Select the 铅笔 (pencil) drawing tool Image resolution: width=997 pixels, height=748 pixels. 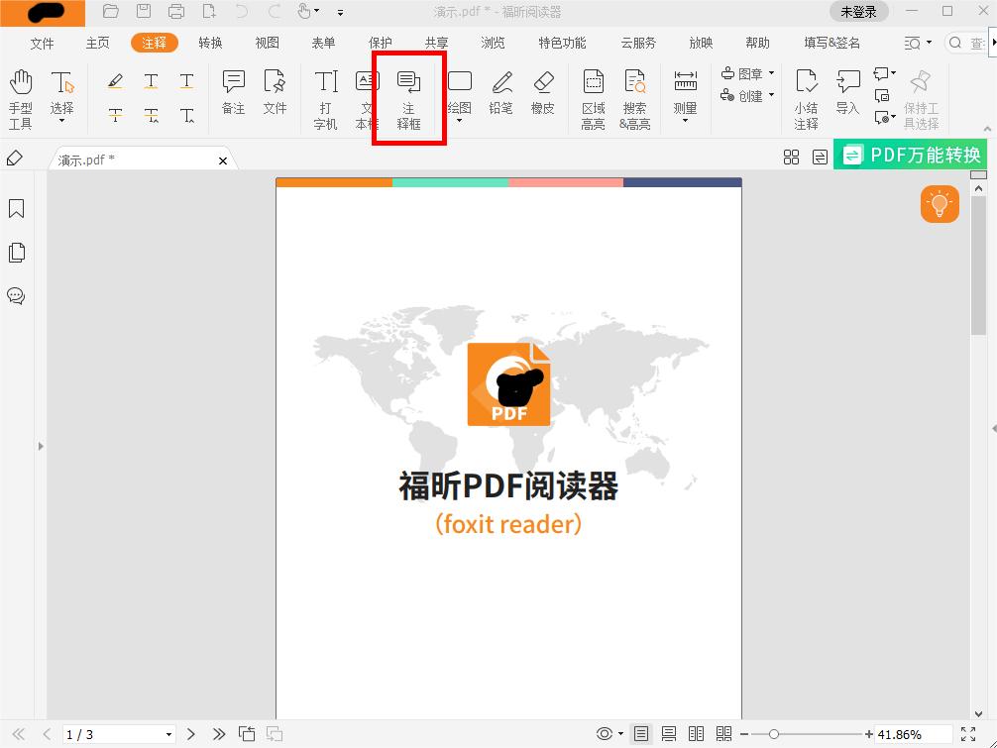(500, 95)
